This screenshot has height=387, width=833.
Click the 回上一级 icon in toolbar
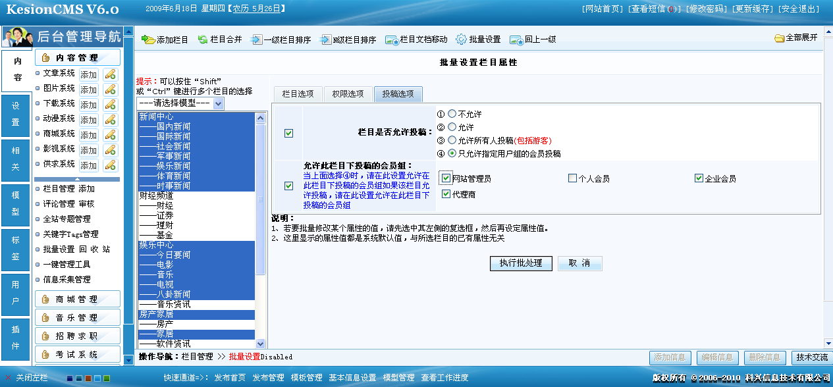point(516,39)
